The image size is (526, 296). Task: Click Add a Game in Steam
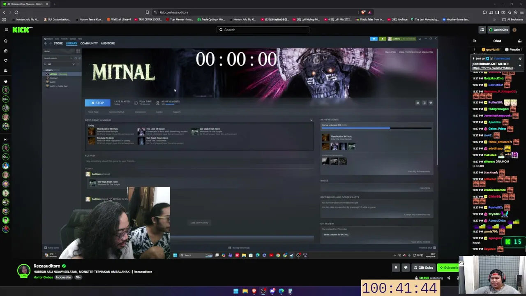click(x=52, y=248)
